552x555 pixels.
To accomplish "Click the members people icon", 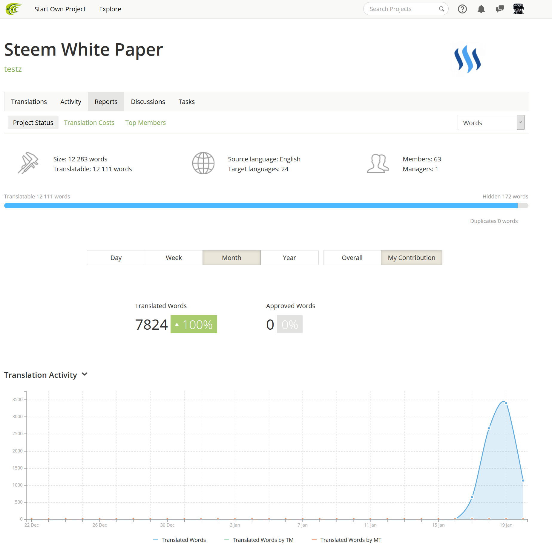I will point(378,163).
